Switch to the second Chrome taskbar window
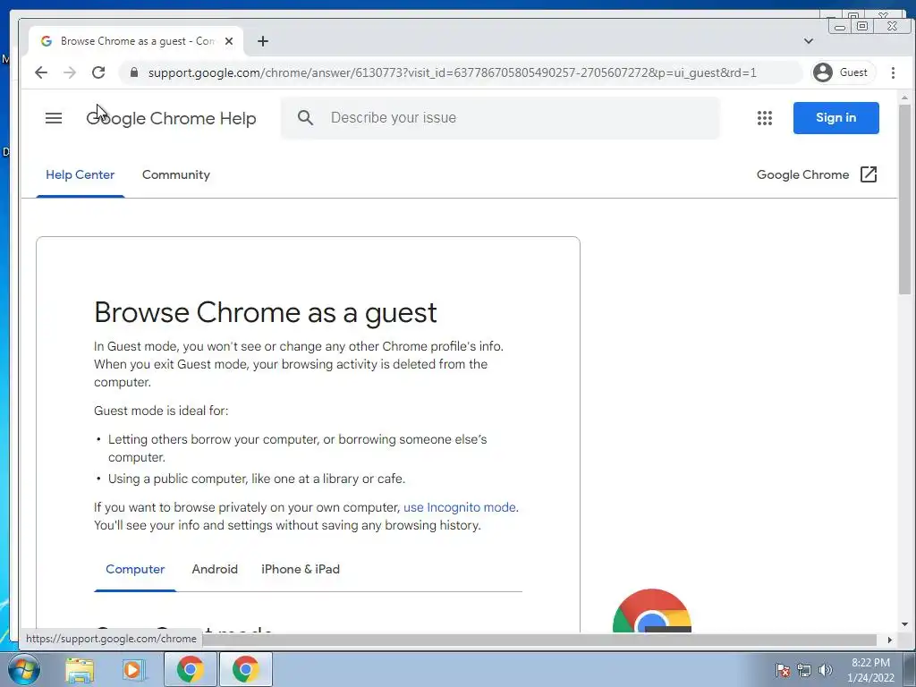Viewport: 916px width, 687px height. pyautogui.click(x=245, y=669)
